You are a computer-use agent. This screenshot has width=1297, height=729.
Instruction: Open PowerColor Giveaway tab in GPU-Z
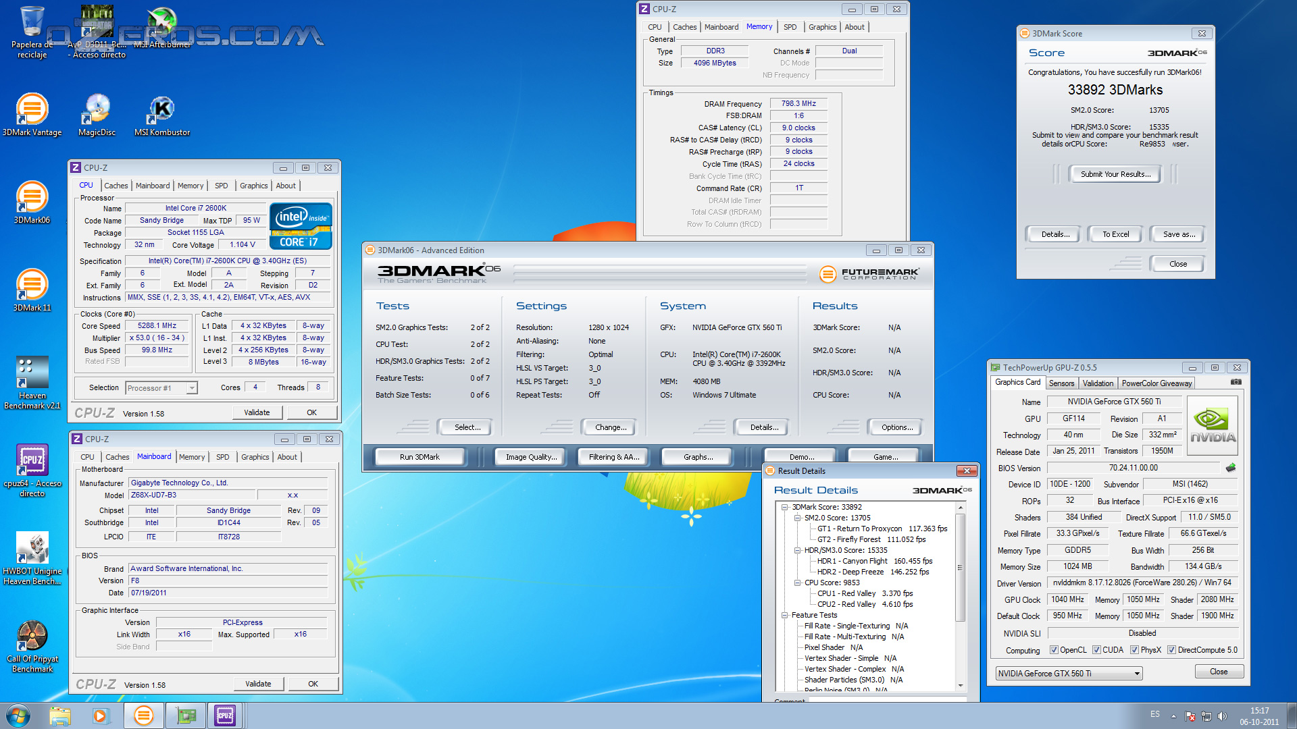[x=1156, y=383]
